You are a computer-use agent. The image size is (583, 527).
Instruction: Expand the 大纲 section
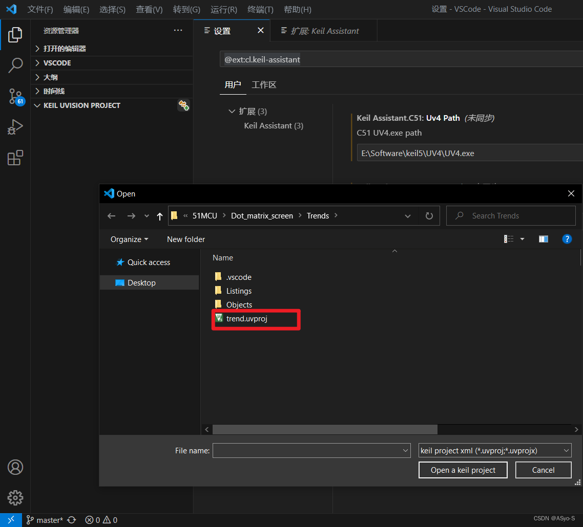click(112, 77)
